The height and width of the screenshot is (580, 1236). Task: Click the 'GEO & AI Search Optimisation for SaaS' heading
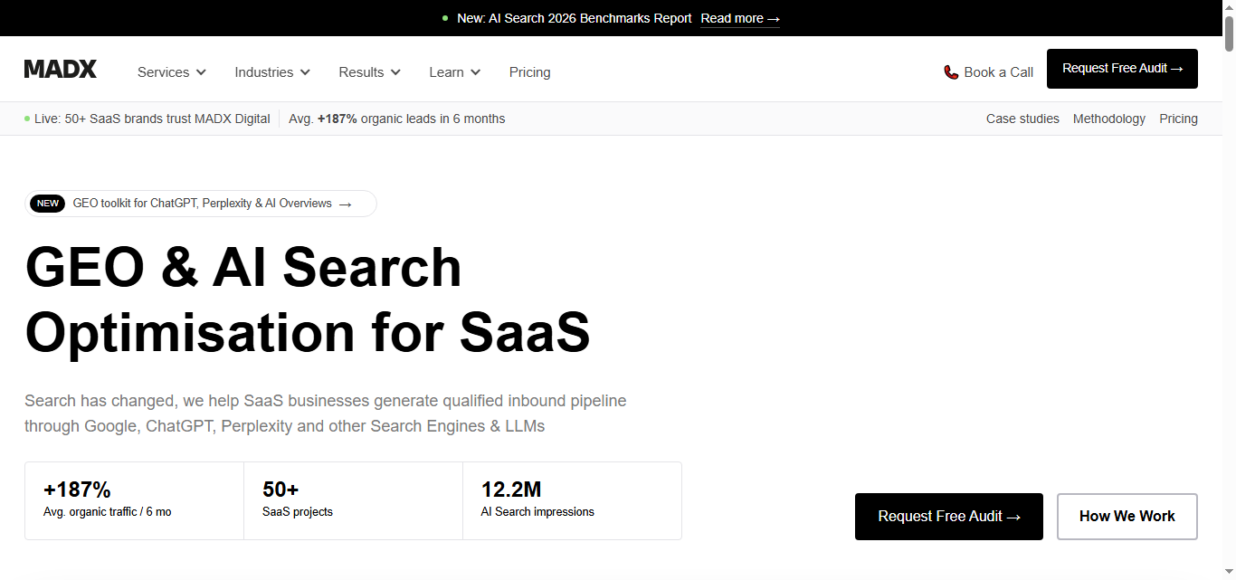(308, 300)
